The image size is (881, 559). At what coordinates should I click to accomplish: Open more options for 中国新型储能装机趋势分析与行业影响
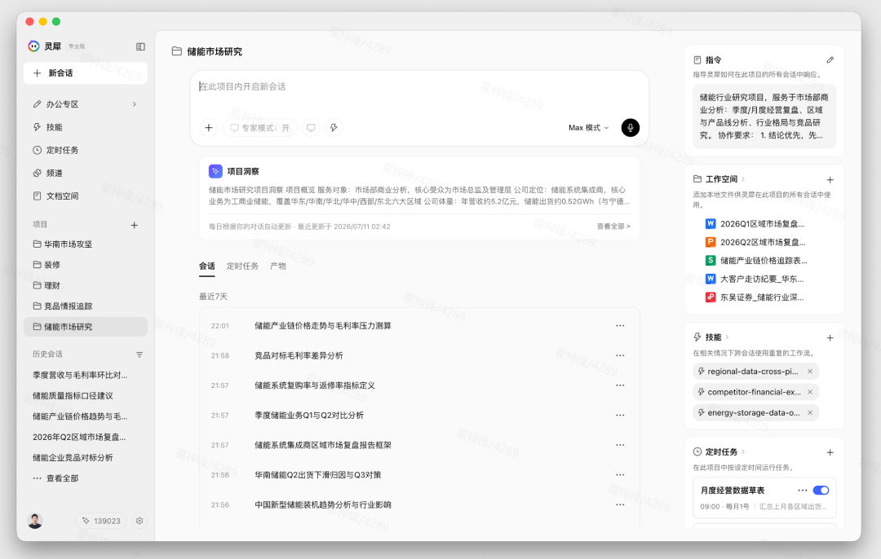click(x=620, y=504)
